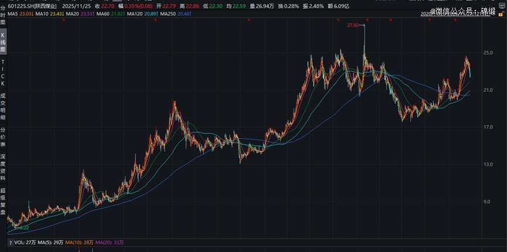Click the question mark icon beside VOL
The width and height of the screenshot is (507, 252).
coord(10,242)
